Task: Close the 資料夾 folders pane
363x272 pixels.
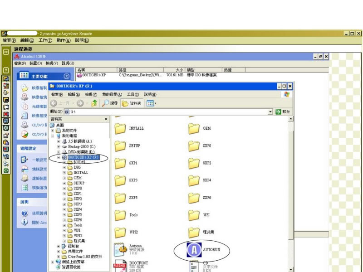Action: (106, 119)
